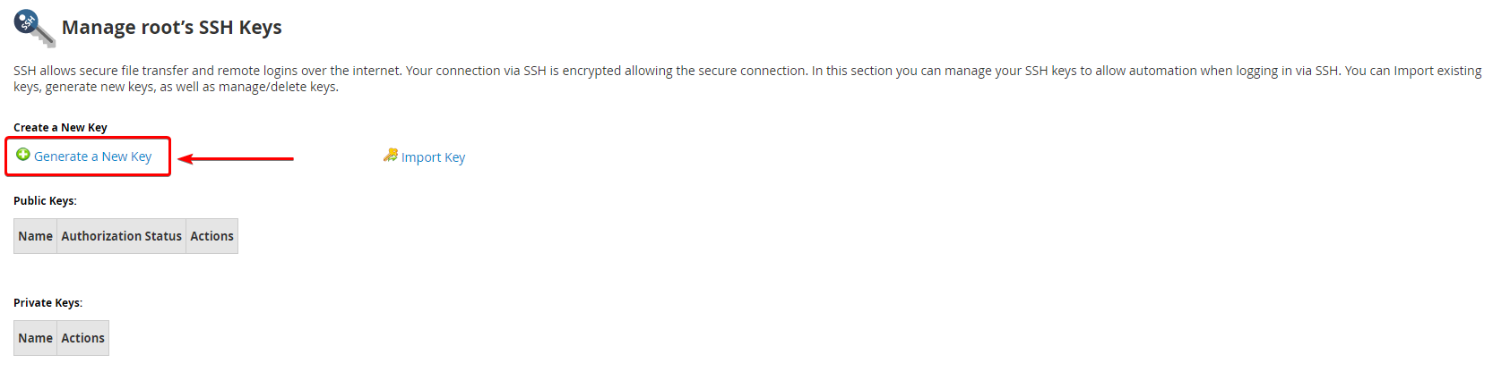1510x372 pixels.
Task: Select the Name column header under Public Keys
Action: coord(36,236)
